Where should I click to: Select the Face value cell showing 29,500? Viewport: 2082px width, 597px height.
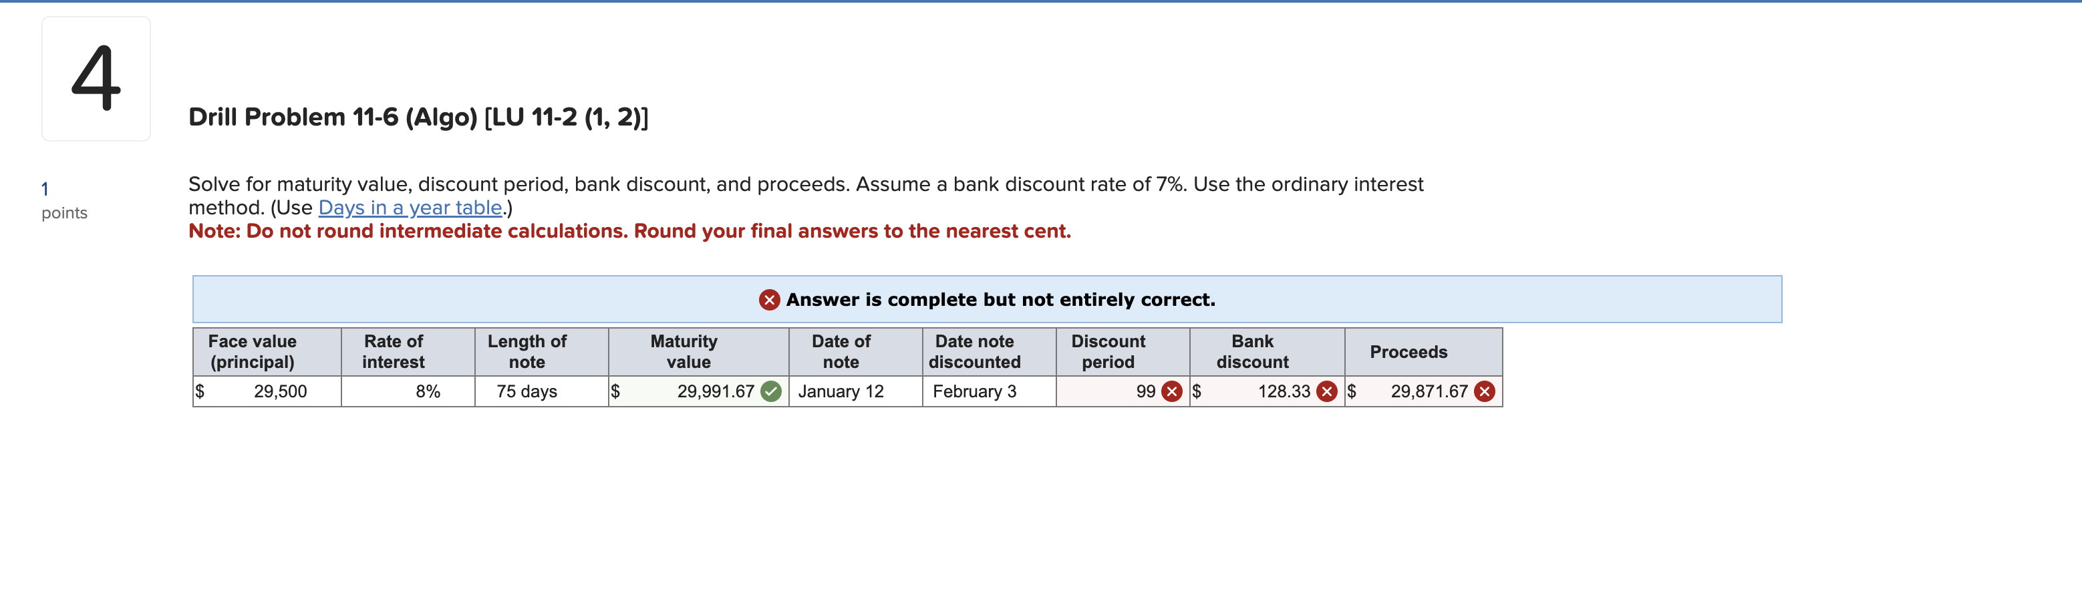(x=267, y=392)
